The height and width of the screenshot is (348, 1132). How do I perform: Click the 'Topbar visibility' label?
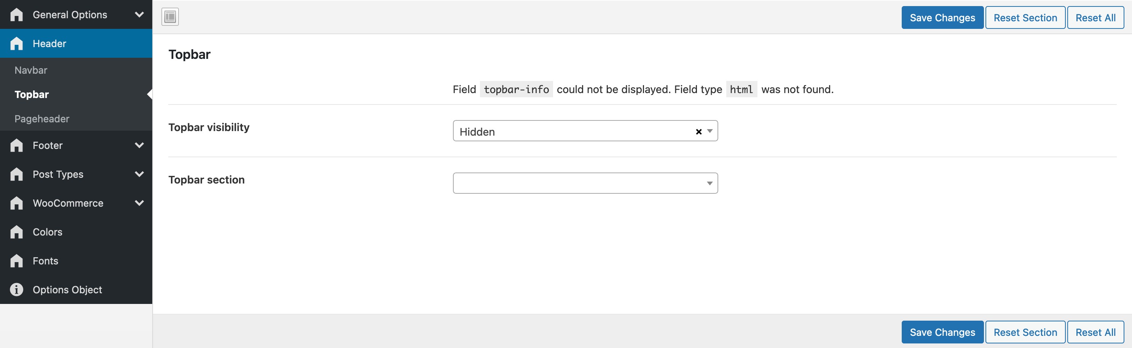[x=209, y=127]
